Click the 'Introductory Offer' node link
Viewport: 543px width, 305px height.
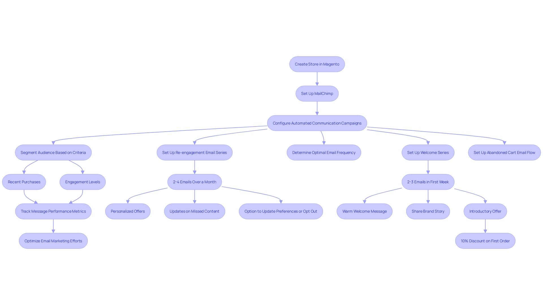click(485, 211)
